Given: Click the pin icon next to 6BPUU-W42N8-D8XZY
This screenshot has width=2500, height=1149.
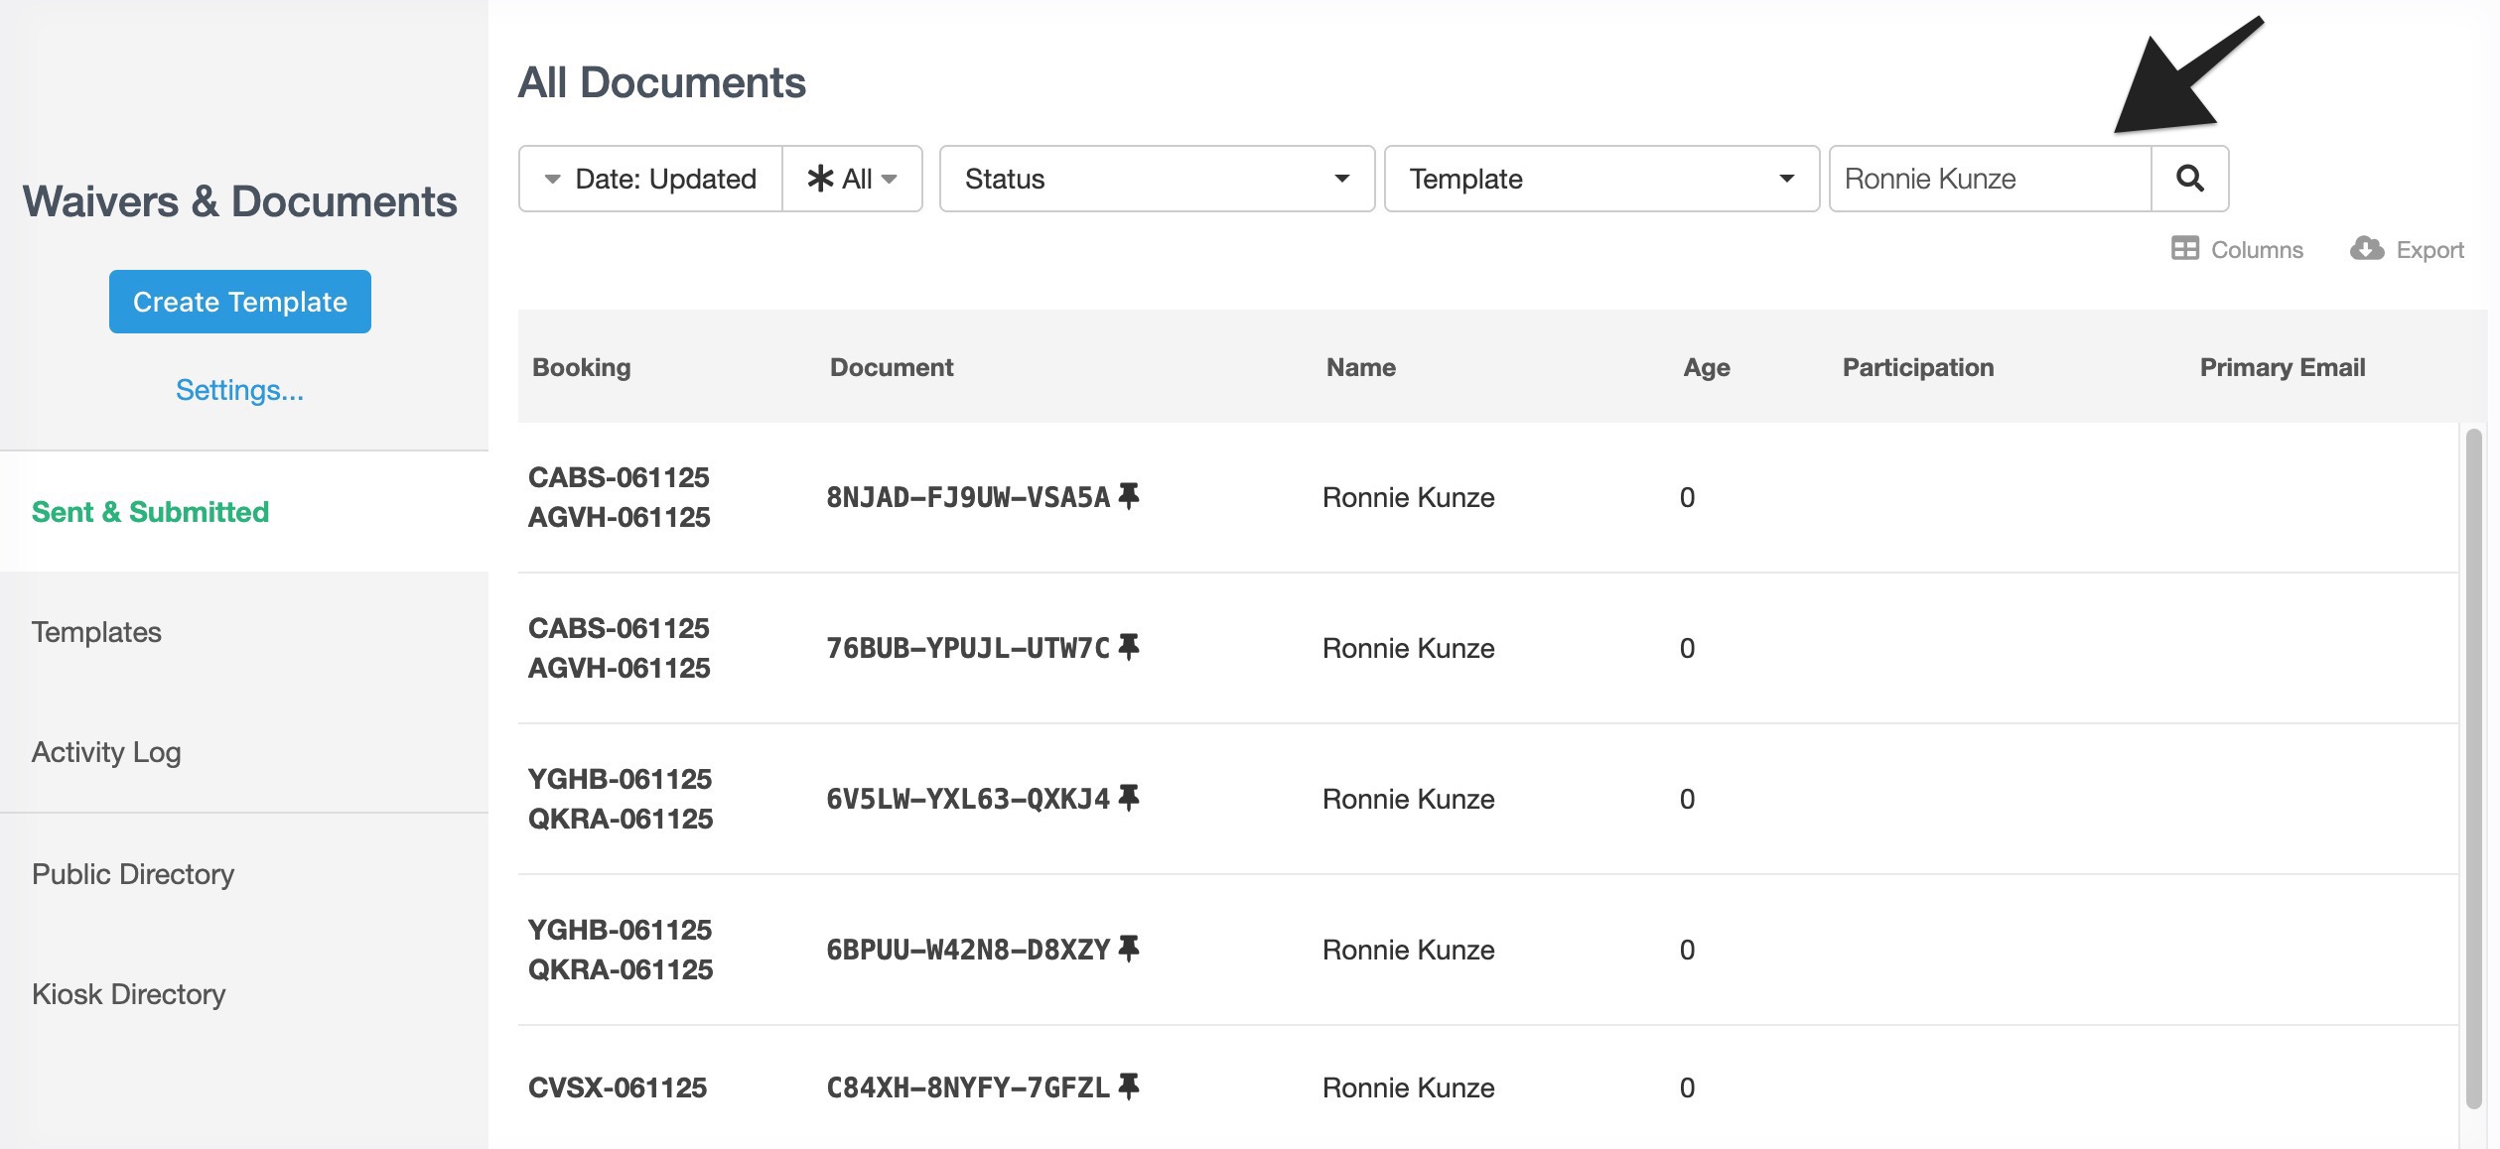Looking at the screenshot, I should click(1129, 949).
